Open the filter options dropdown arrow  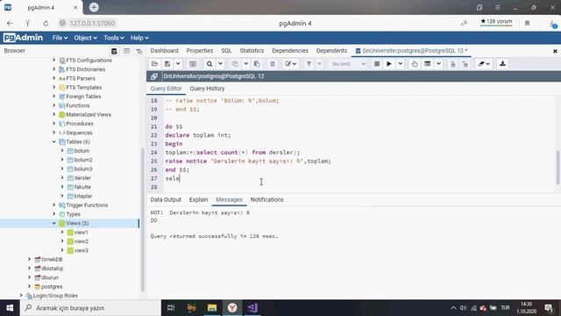319,64
